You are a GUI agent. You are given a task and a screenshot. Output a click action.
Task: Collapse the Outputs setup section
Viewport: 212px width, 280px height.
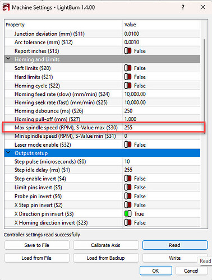[x=8, y=153]
